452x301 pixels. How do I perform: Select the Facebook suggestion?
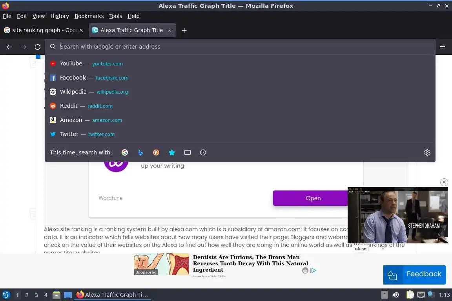[240, 78]
